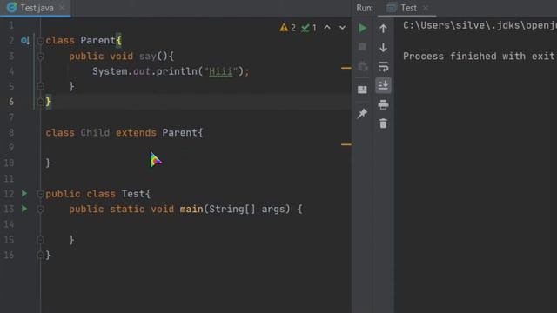
Task: Click warning stripe marker near line 4
Action: [346, 68]
